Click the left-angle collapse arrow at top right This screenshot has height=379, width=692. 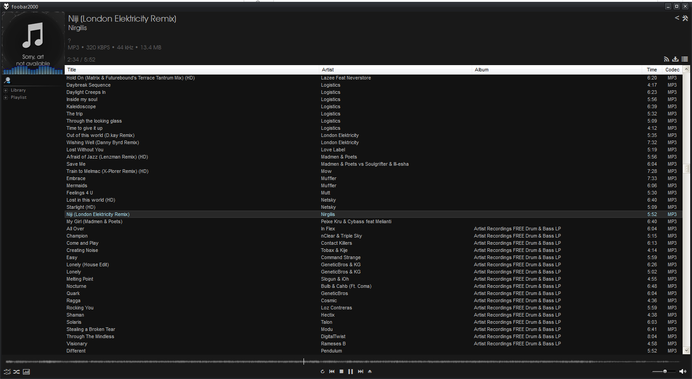point(677,18)
